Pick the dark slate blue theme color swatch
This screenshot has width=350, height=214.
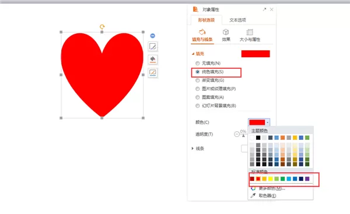271,138
